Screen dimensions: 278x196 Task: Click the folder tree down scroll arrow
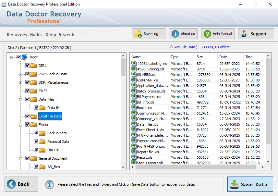(x=123, y=167)
